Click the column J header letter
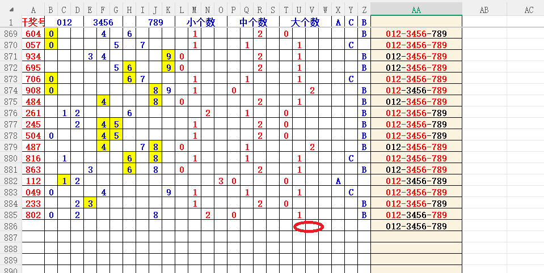The width and height of the screenshot is (544, 273). 155,10
